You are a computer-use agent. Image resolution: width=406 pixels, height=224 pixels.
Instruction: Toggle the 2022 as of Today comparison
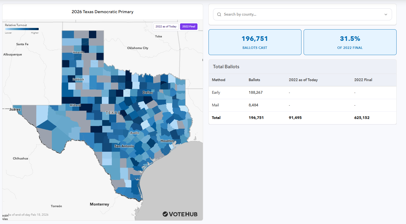point(166,27)
